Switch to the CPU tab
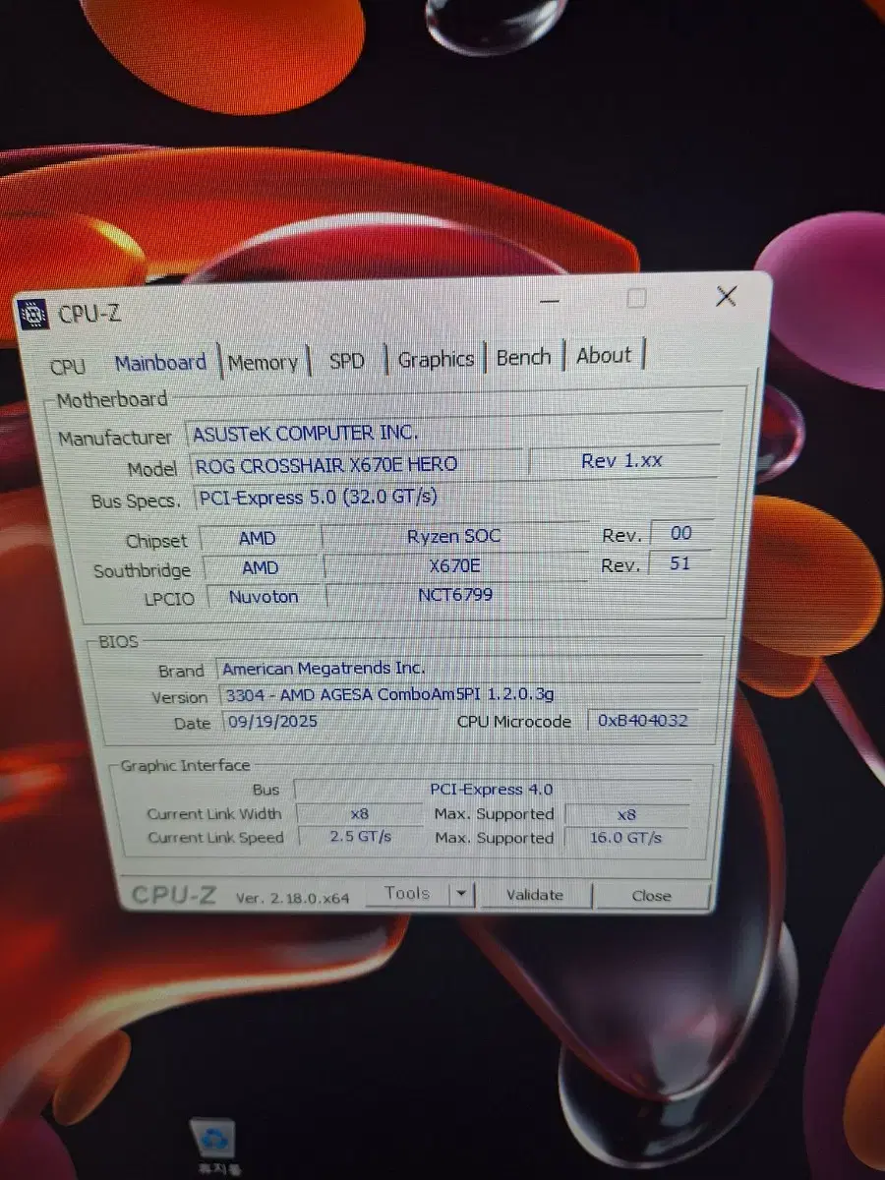Viewport: 885px width, 1180px height. pos(67,367)
